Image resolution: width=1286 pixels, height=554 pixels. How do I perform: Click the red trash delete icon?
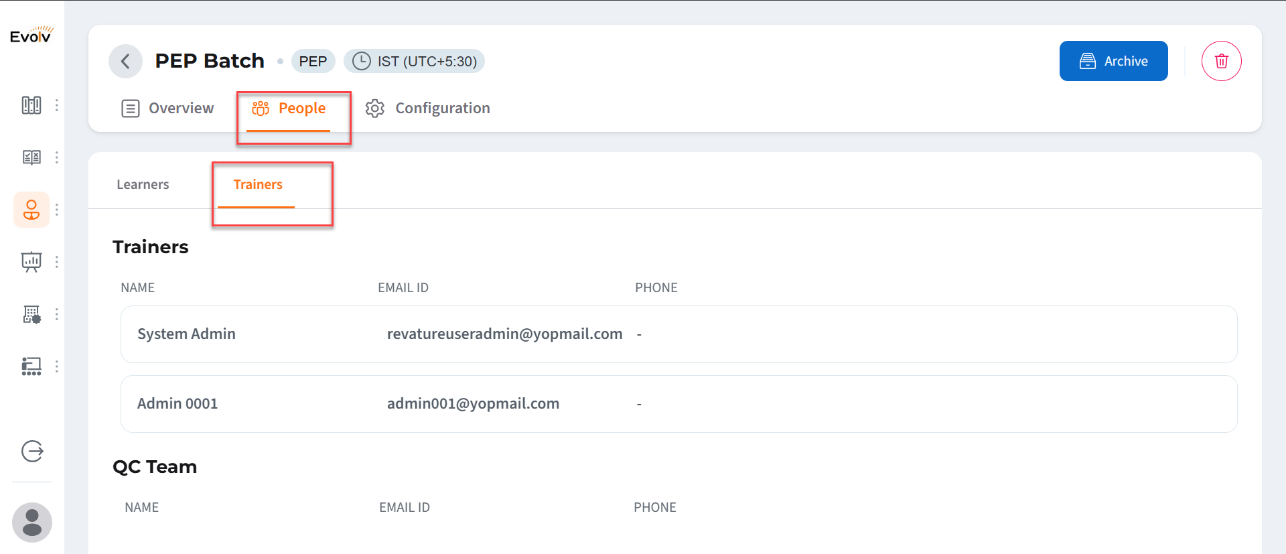1221,61
